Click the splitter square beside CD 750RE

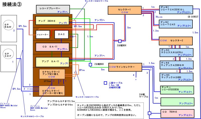(x=149, y=113)
